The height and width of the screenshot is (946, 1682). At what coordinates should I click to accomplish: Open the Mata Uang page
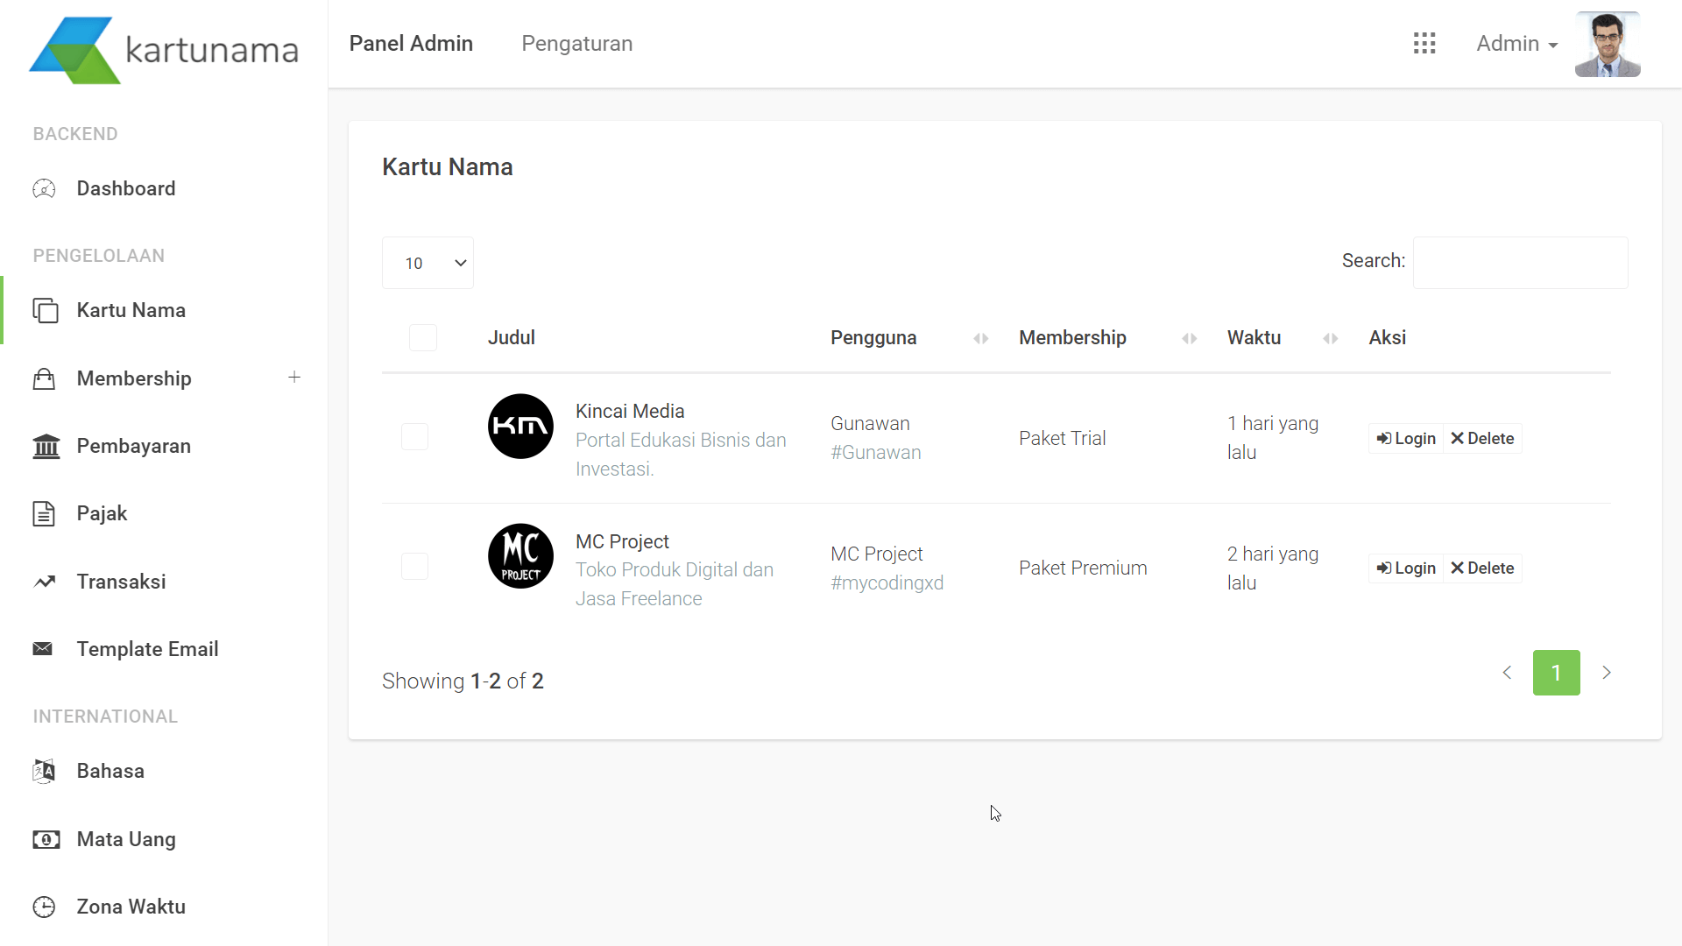coord(126,839)
